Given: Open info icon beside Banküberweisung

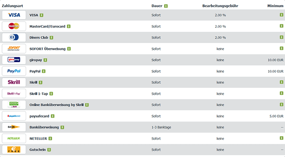Looking at the screenshot, I should [x=62, y=127].
